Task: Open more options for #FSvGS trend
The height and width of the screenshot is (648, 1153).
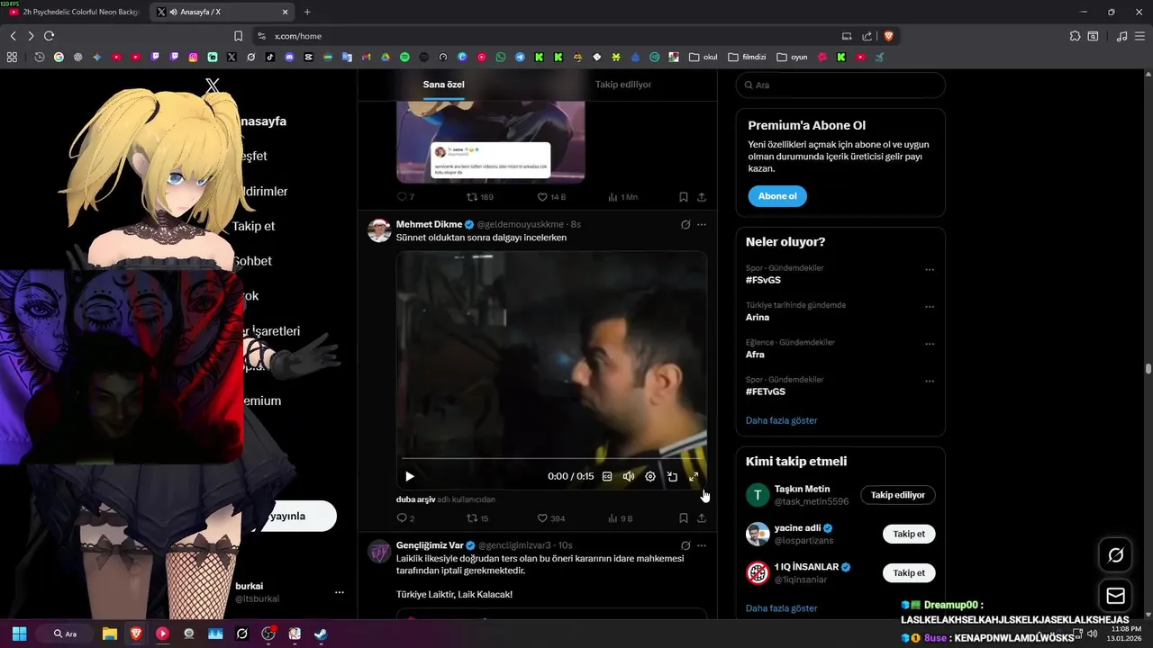Action: [x=930, y=269]
